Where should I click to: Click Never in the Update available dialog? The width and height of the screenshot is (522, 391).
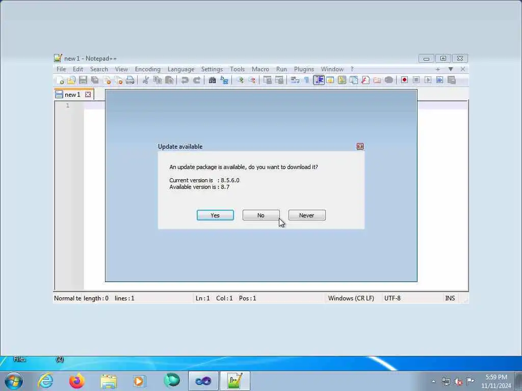(x=307, y=215)
